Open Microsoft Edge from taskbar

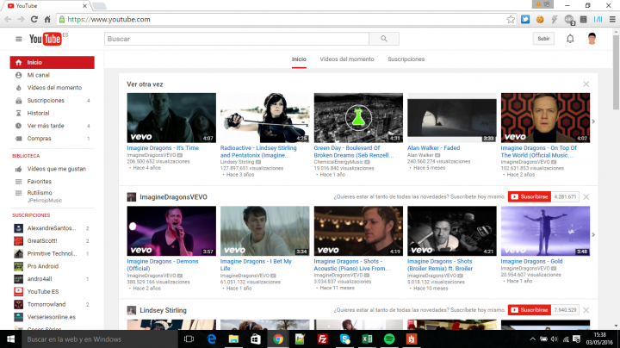212,339
